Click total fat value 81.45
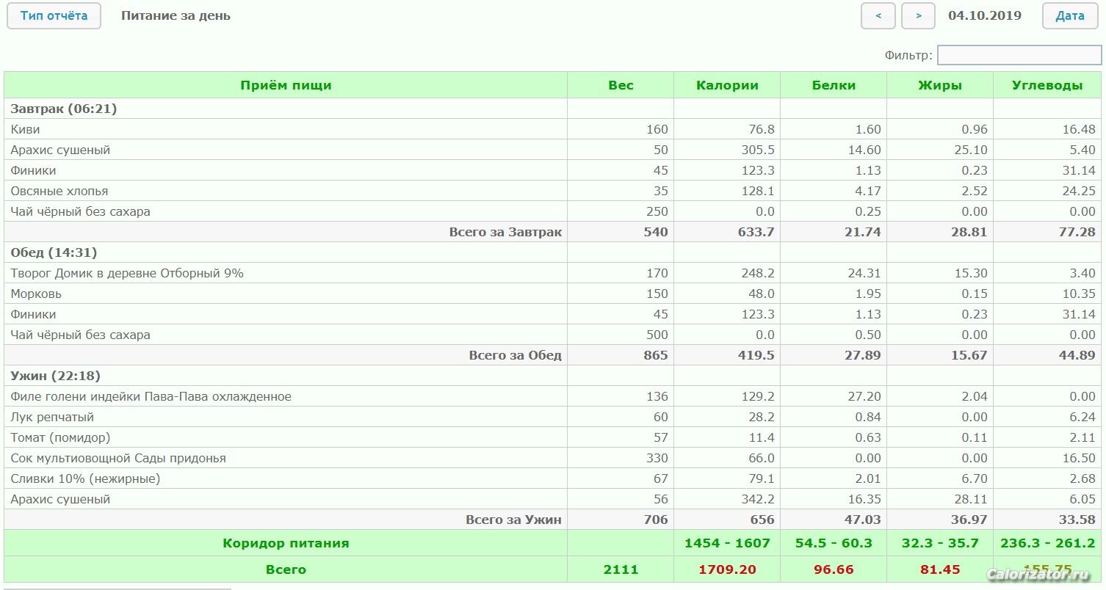The height and width of the screenshot is (590, 1106). coord(940,569)
